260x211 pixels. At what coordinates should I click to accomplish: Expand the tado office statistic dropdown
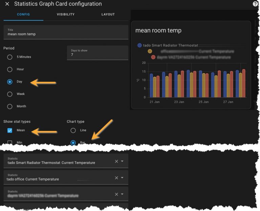(x=122, y=178)
